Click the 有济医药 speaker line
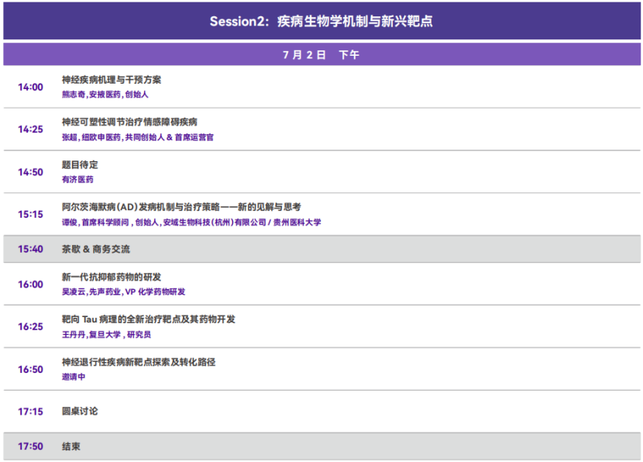Screen dimensions: 643x462 tap(77, 179)
